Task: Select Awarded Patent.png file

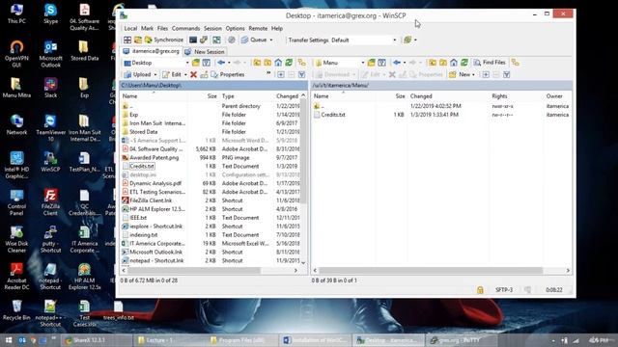Action: pyautogui.click(x=154, y=157)
